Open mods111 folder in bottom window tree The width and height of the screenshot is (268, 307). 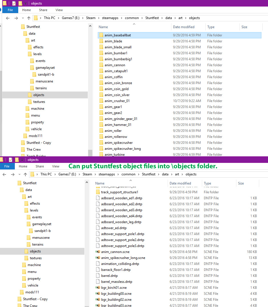(32, 292)
